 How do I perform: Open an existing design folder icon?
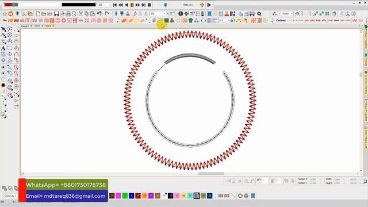coord(44,14)
